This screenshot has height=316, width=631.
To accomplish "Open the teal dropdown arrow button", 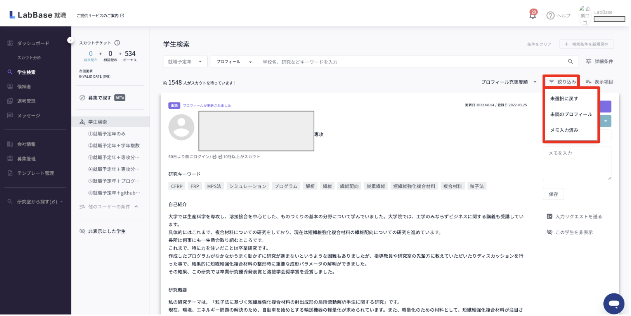I will point(605,121).
